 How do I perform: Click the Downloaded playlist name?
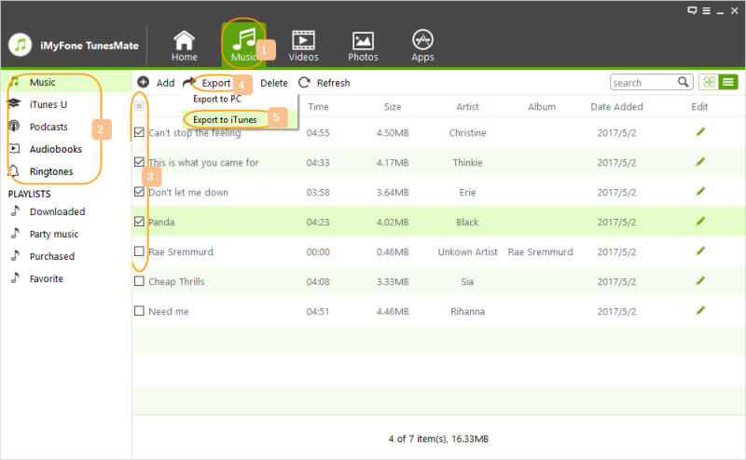57,211
